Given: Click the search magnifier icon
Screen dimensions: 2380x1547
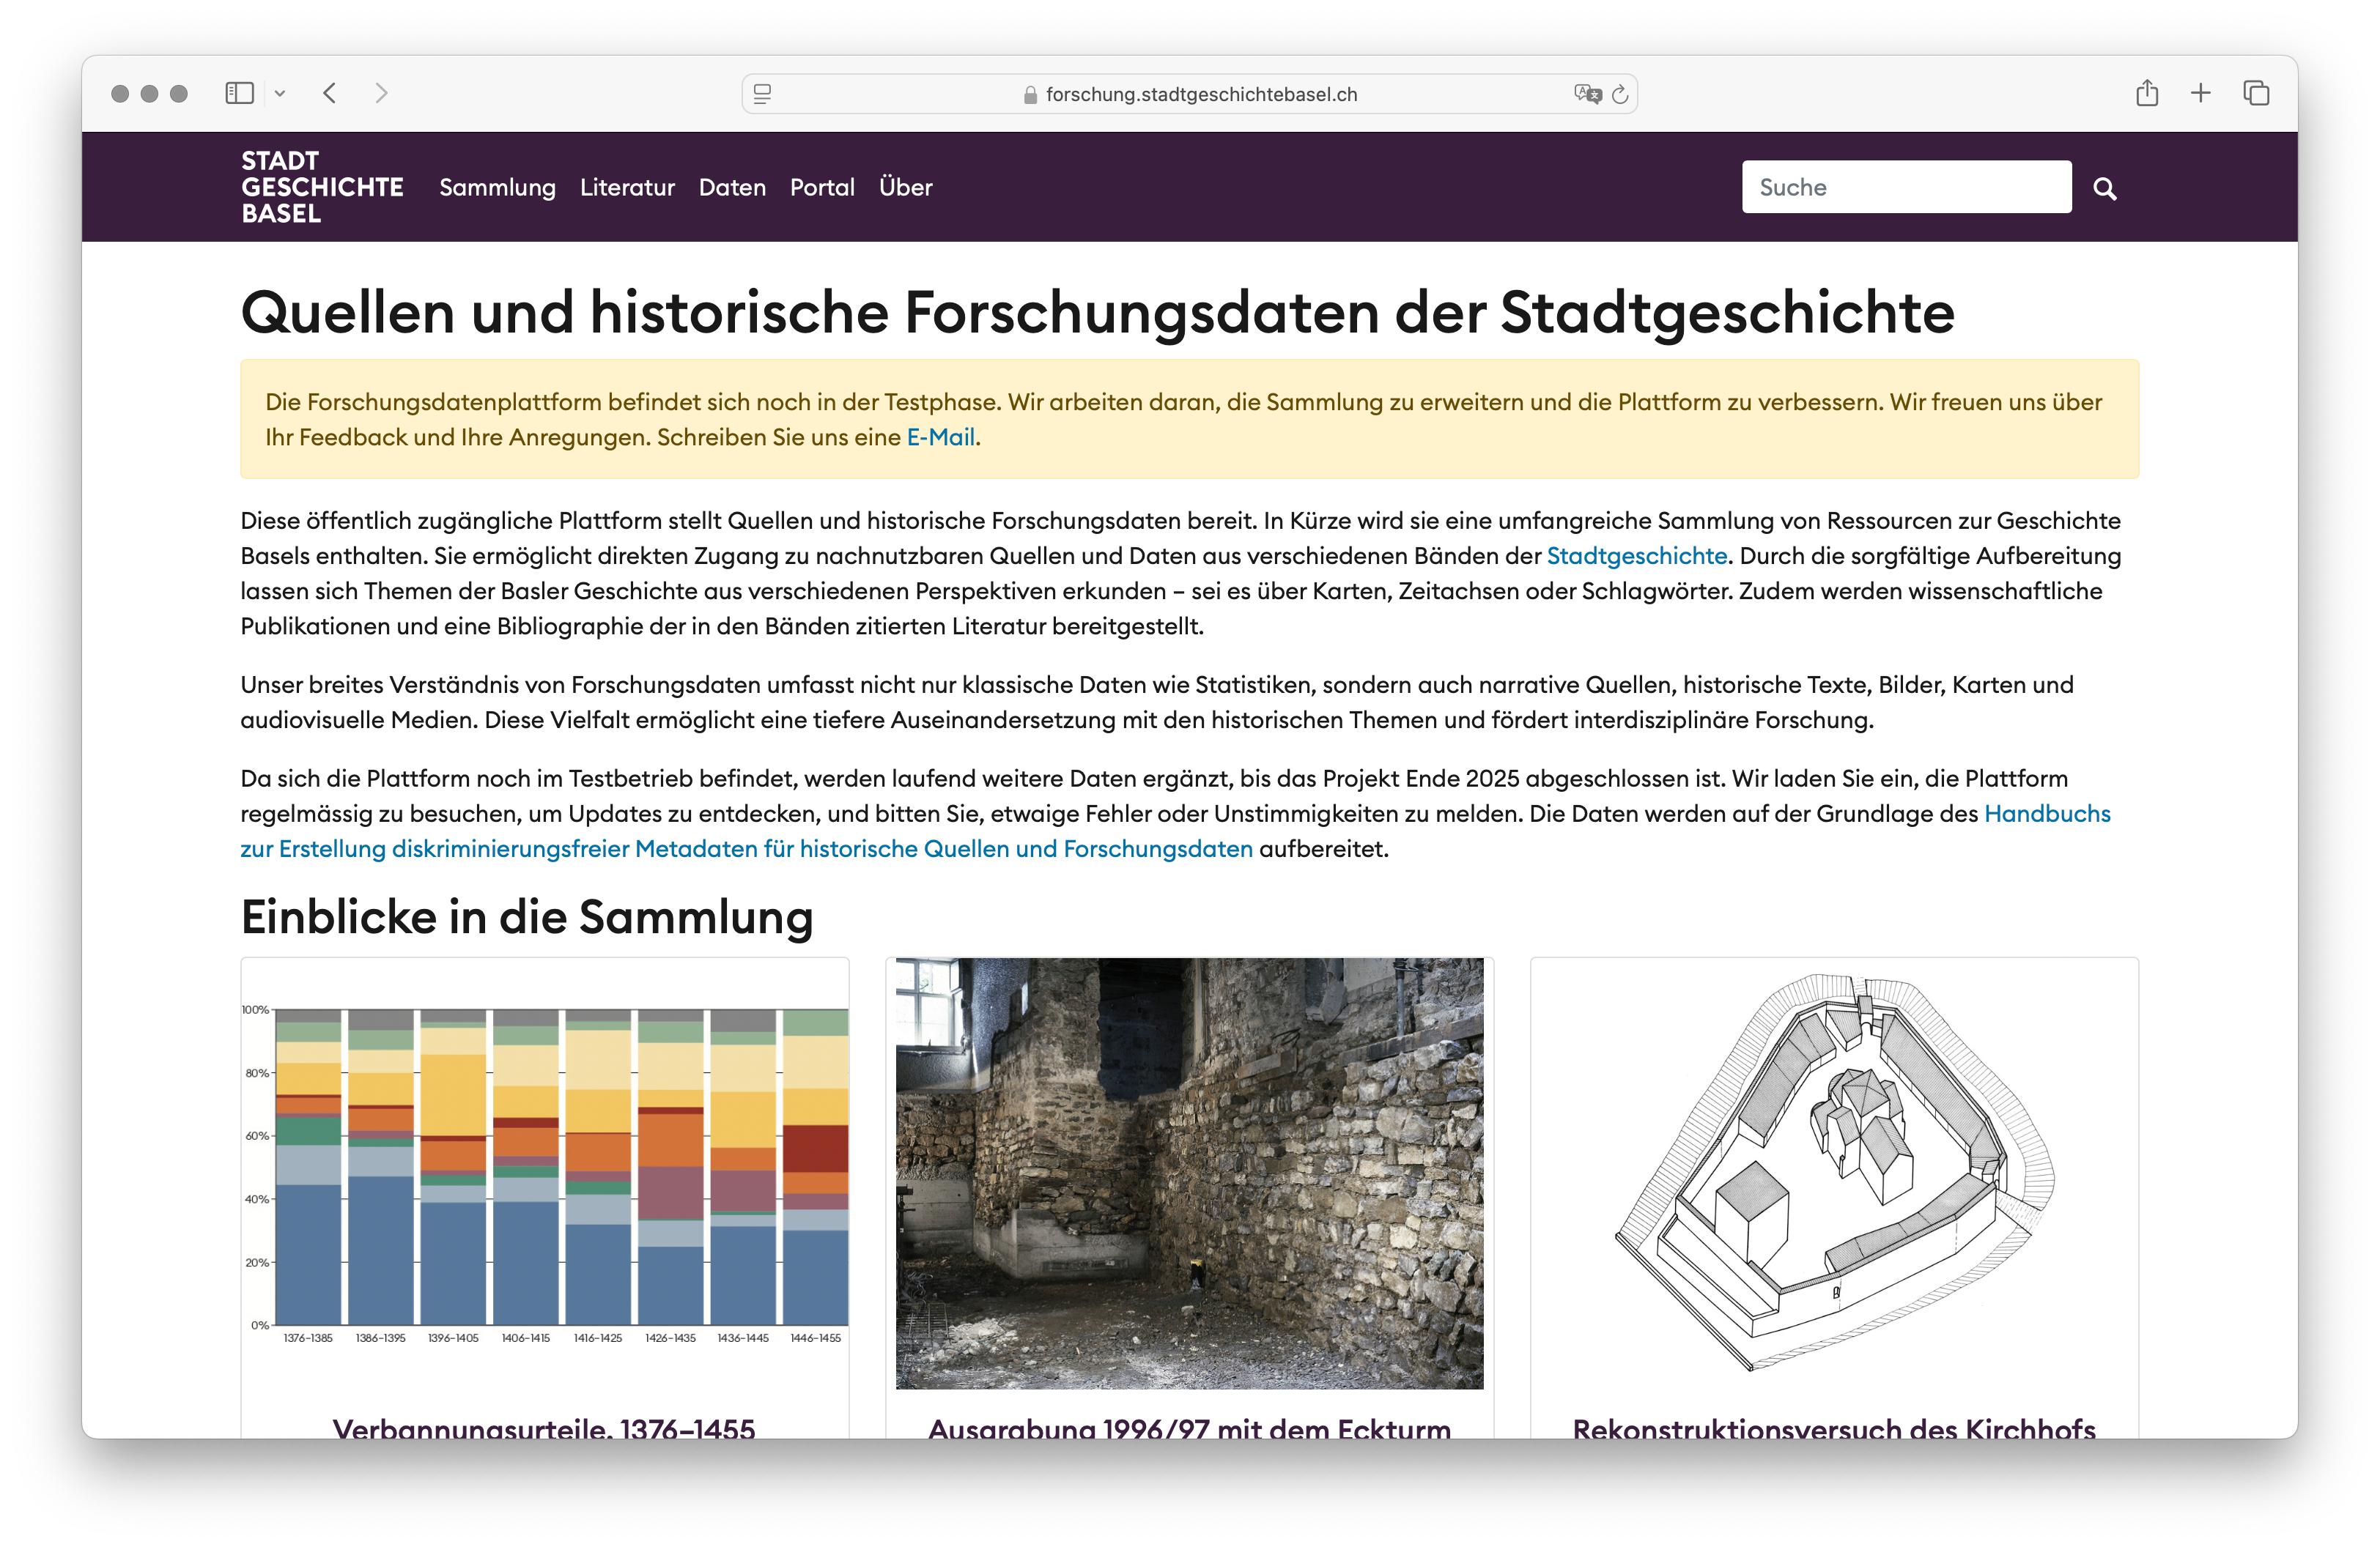Looking at the screenshot, I should pyautogui.click(x=2104, y=188).
